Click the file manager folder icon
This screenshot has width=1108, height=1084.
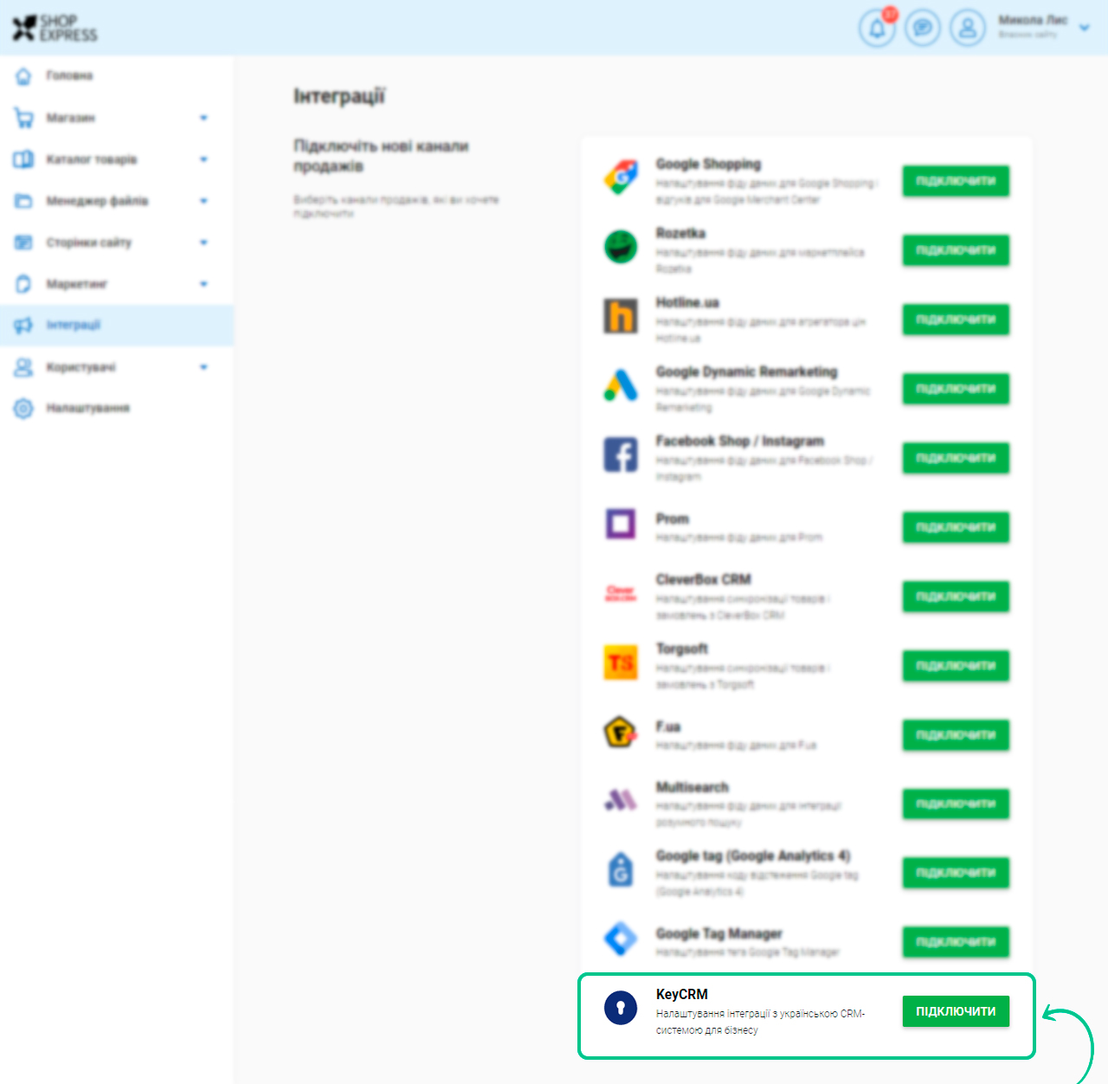pos(23,201)
